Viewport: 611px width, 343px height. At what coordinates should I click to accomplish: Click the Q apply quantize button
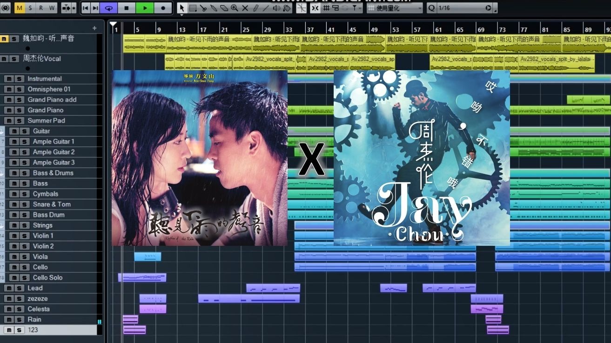431,8
